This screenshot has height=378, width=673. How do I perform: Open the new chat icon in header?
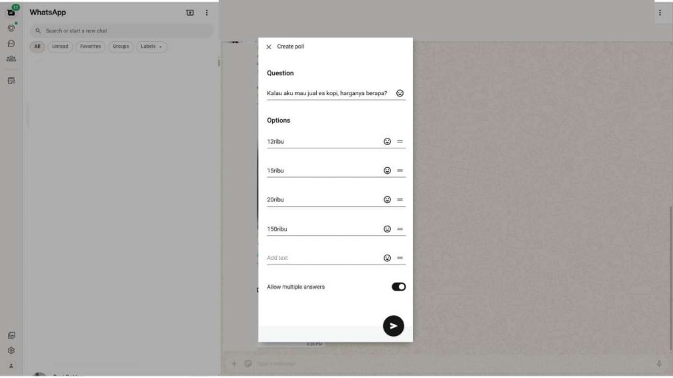pos(190,12)
